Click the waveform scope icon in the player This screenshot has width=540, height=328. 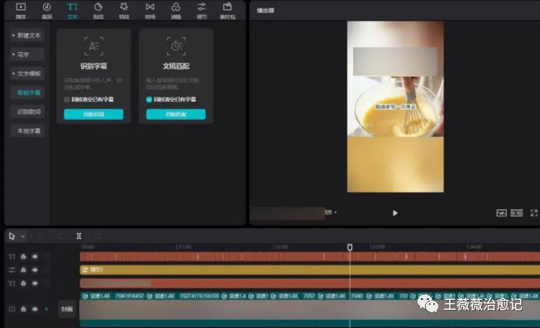501,213
